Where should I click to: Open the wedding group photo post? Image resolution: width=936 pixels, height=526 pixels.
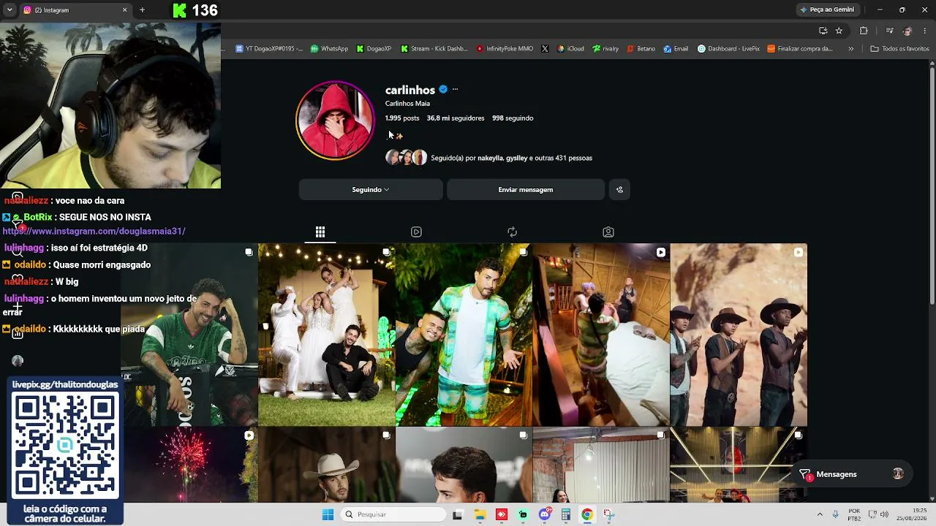pyautogui.click(x=326, y=335)
